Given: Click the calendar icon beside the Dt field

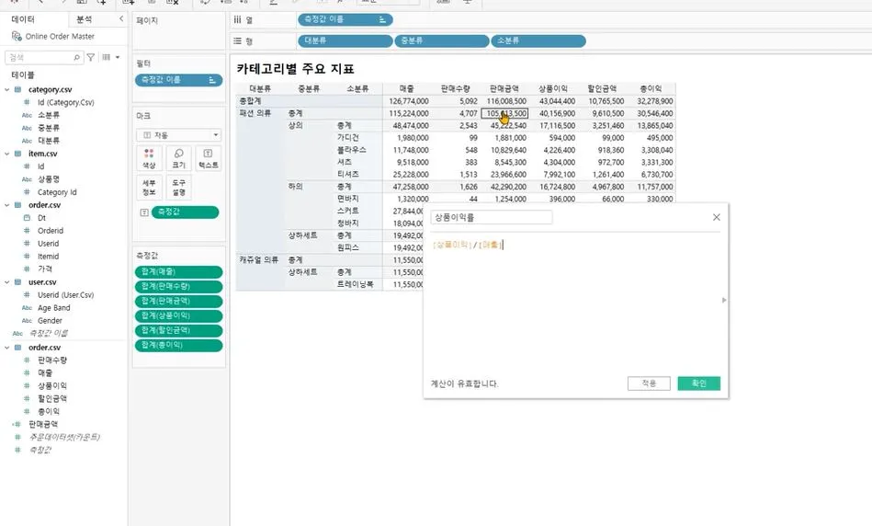Looking at the screenshot, I should click(27, 218).
